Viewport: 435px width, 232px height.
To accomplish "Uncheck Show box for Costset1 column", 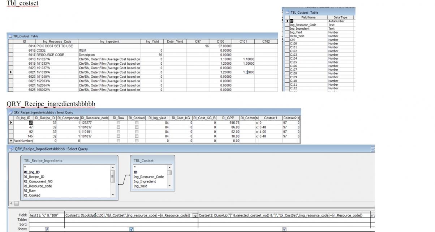I will point(131,229).
